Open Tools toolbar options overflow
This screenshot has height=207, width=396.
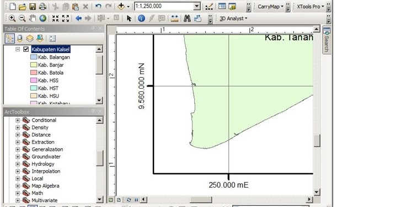[210, 19]
